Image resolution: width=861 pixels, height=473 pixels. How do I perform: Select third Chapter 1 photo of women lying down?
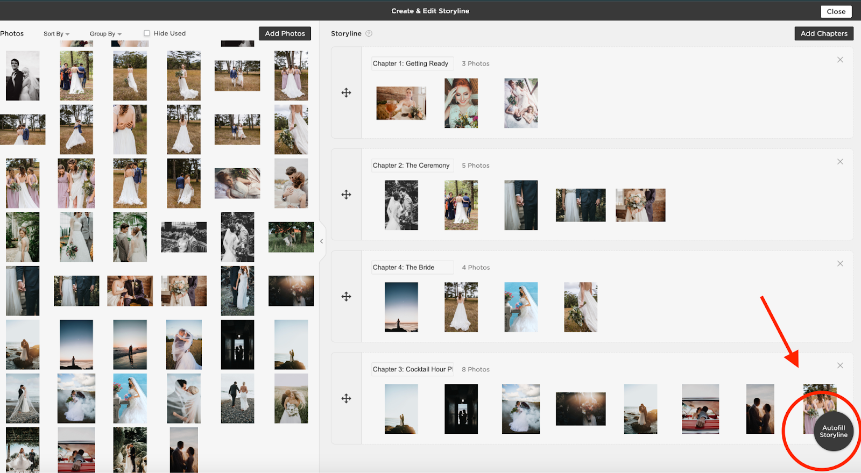coord(521,103)
